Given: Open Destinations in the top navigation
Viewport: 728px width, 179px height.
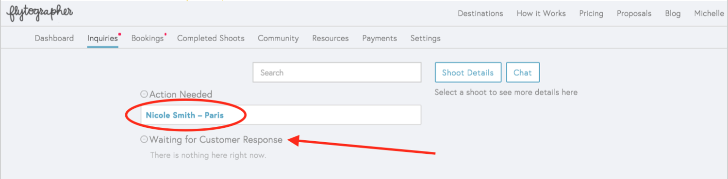Looking at the screenshot, I should click(x=480, y=14).
